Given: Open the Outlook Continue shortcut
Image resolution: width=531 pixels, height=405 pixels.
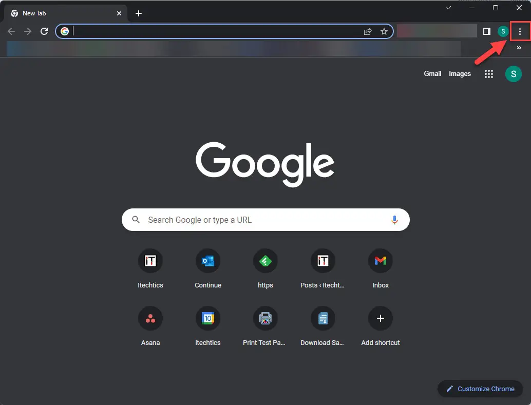Looking at the screenshot, I should tap(208, 261).
